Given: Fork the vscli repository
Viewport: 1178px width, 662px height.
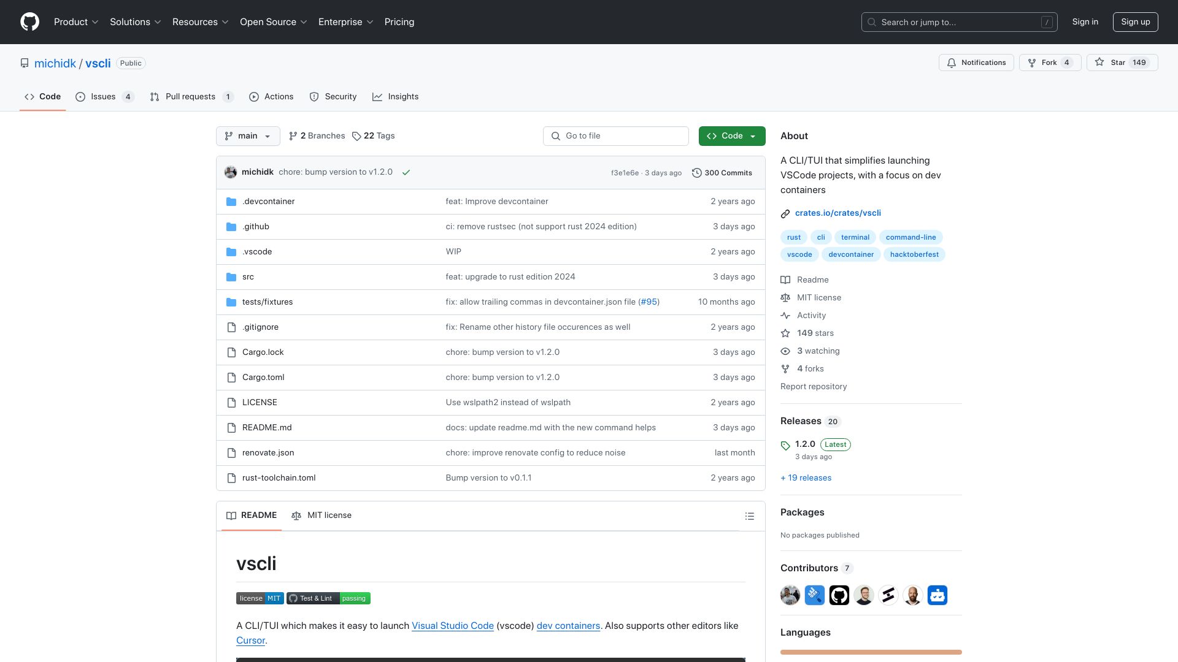Looking at the screenshot, I should (1050, 63).
